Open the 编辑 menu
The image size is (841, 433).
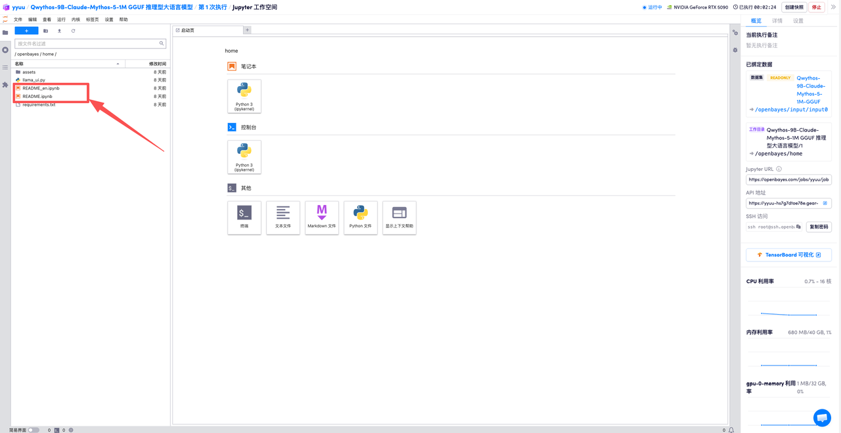click(32, 20)
